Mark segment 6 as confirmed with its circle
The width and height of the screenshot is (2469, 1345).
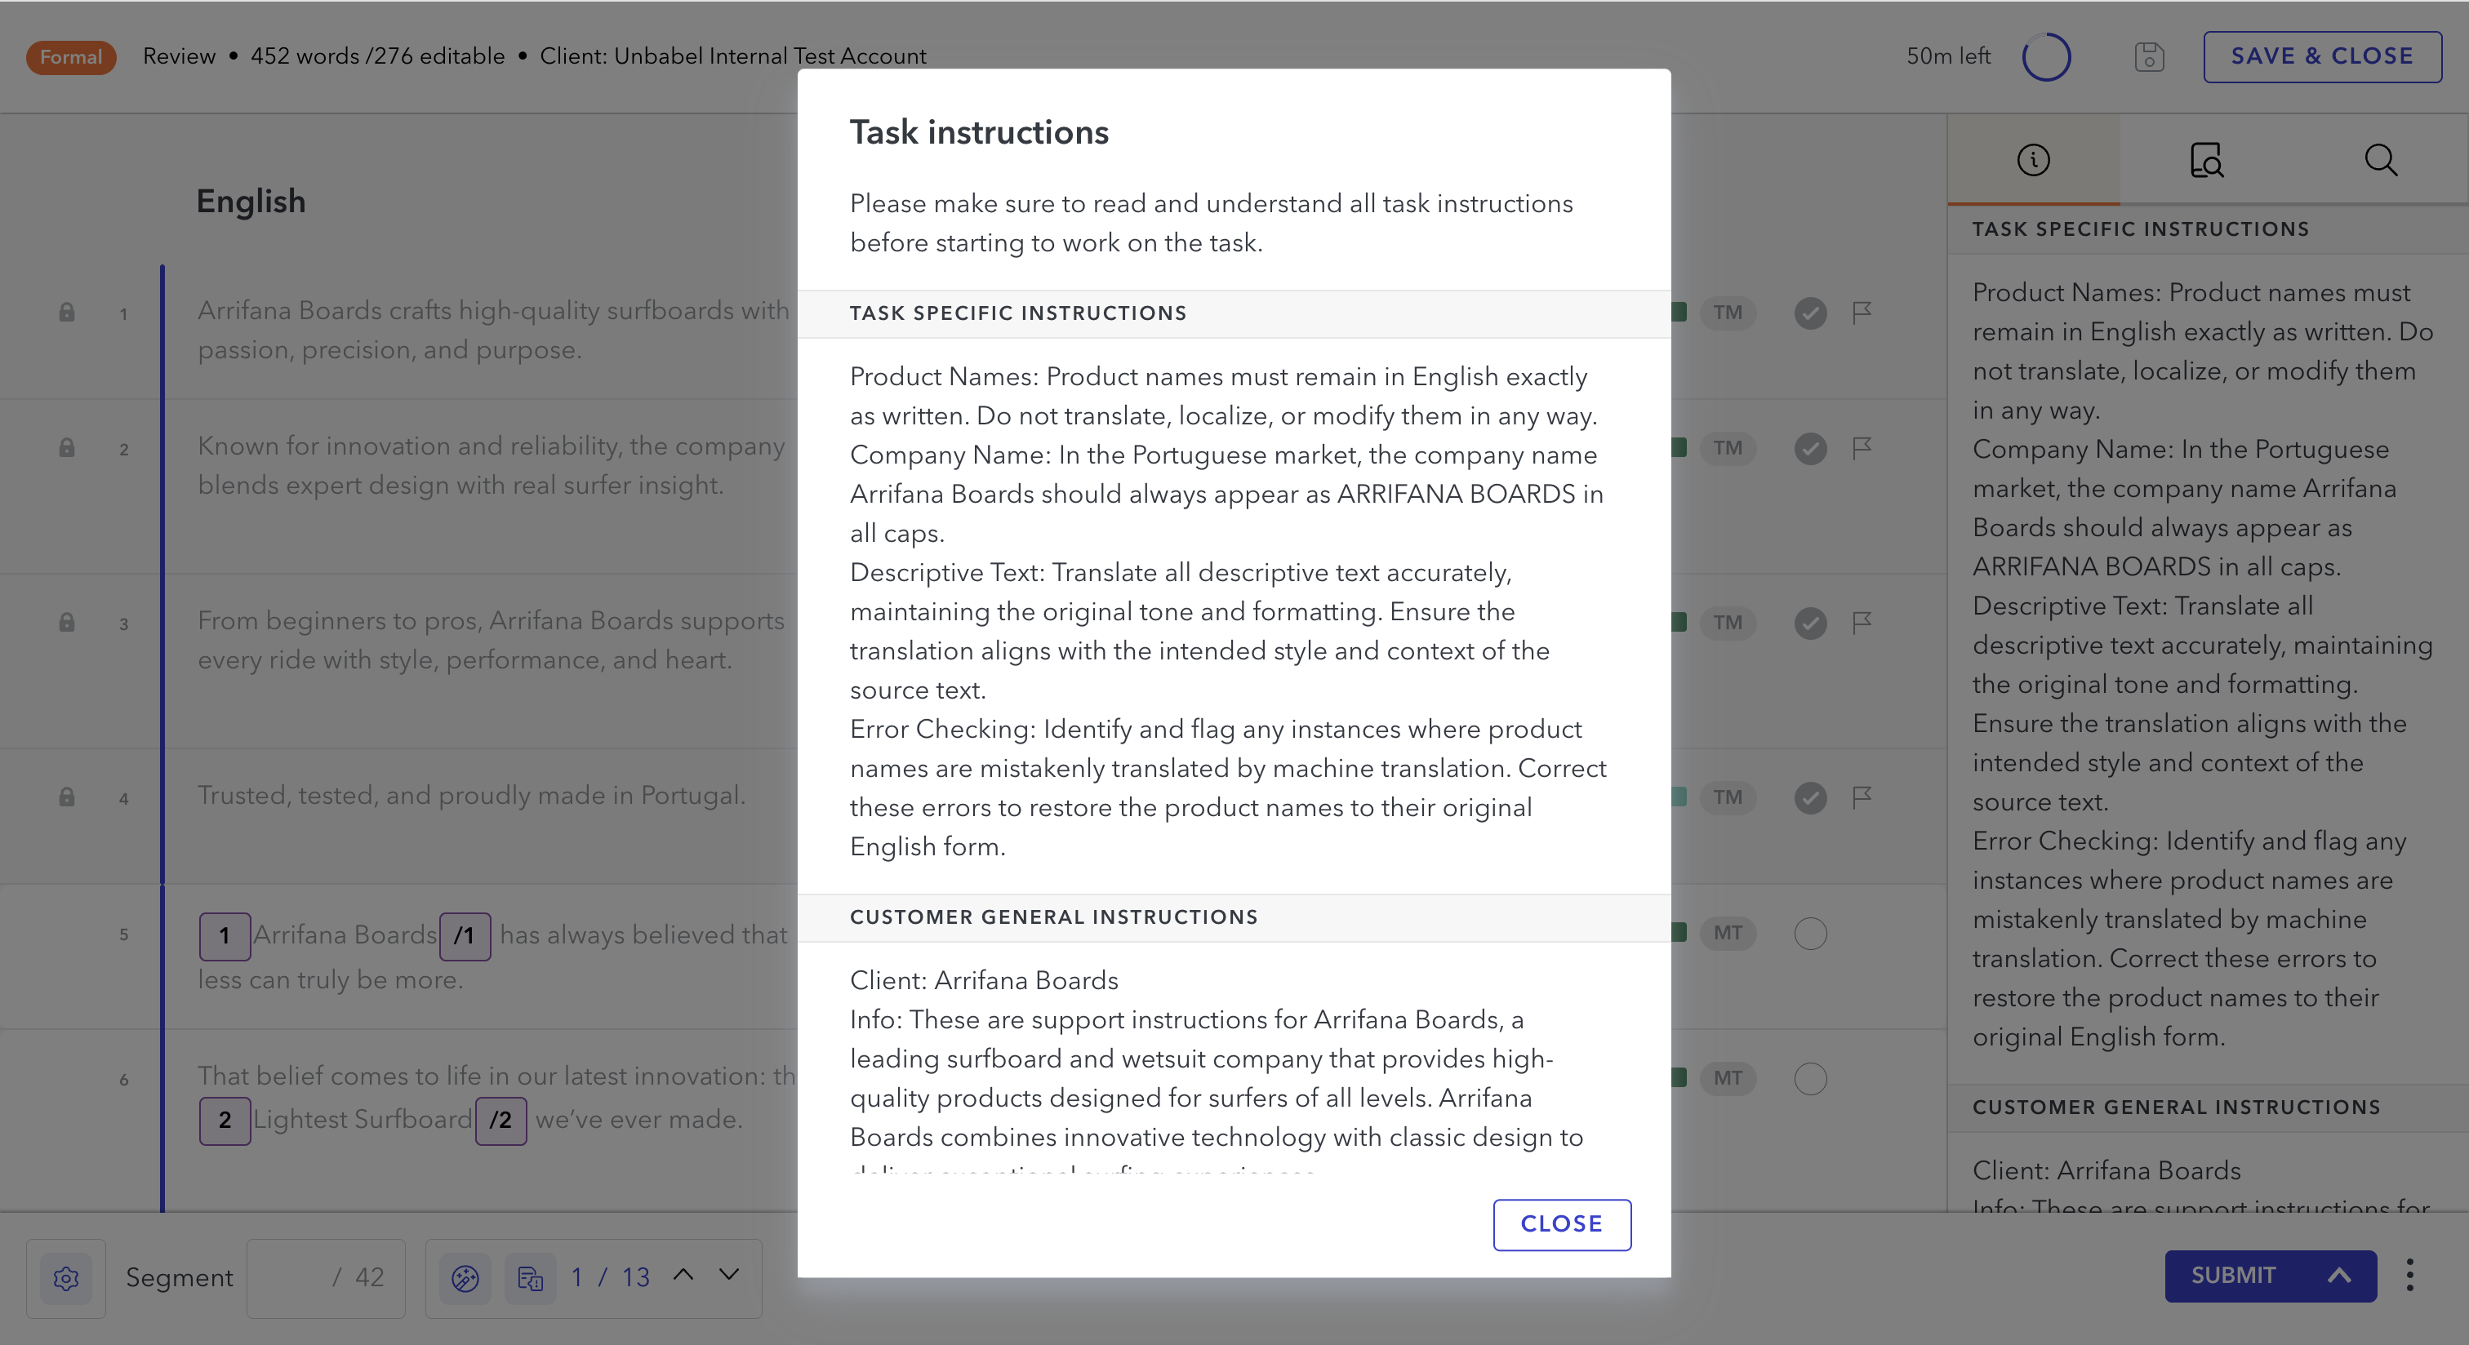(x=1809, y=1079)
